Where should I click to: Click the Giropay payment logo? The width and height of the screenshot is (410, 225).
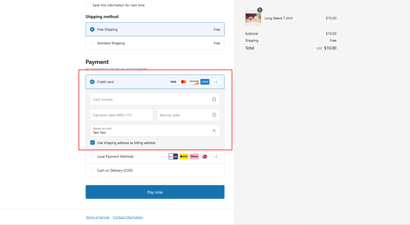coord(173,157)
